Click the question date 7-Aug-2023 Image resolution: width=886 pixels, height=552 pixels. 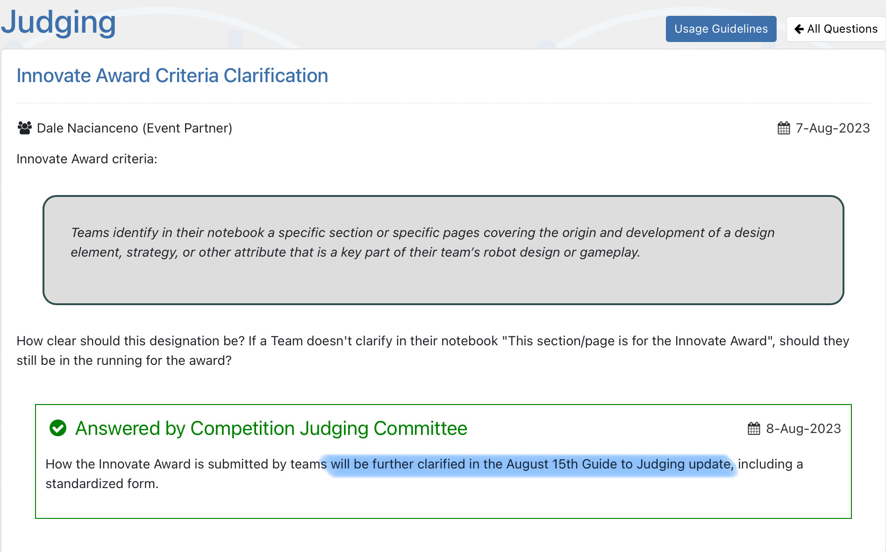[x=832, y=128]
